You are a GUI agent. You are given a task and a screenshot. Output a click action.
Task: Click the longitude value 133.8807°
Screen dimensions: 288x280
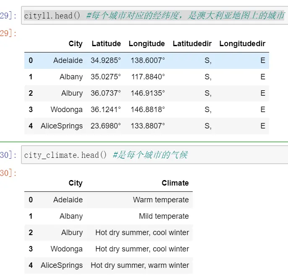[148, 126]
